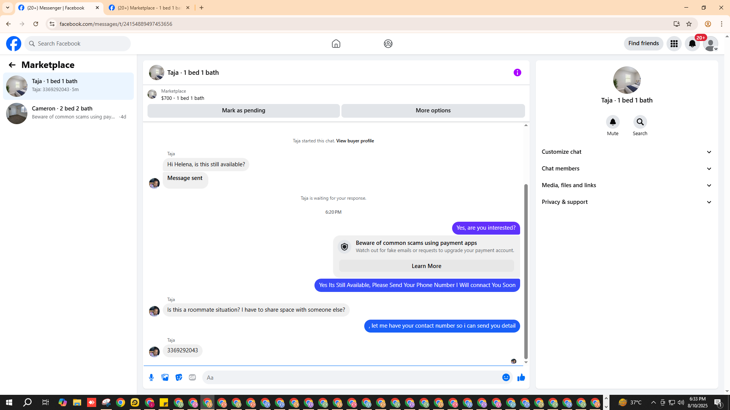Open notifications bell
The image size is (730, 410).
click(692, 44)
